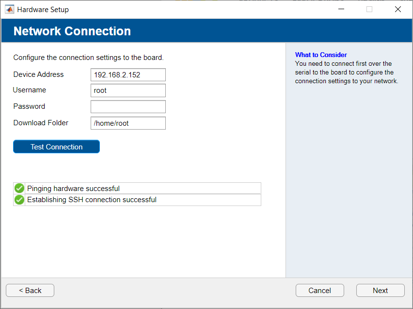Click the Download Folder label
The width and height of the screenshot is (413, 309).
(41, 123)
